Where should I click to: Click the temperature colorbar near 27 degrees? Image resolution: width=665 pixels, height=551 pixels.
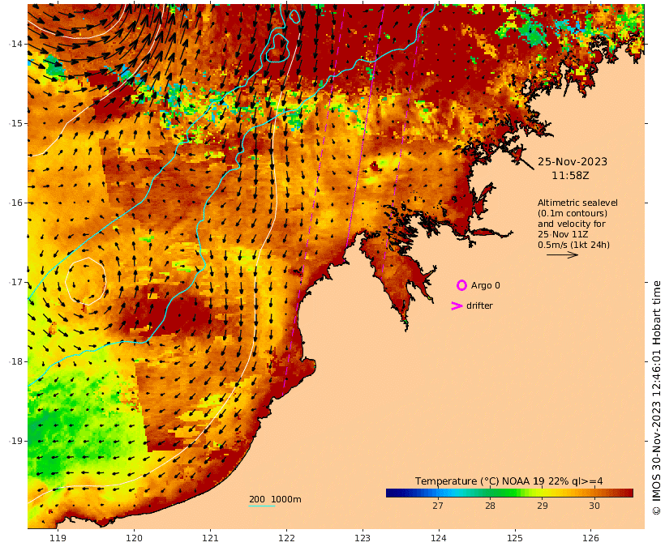[438, 493]
